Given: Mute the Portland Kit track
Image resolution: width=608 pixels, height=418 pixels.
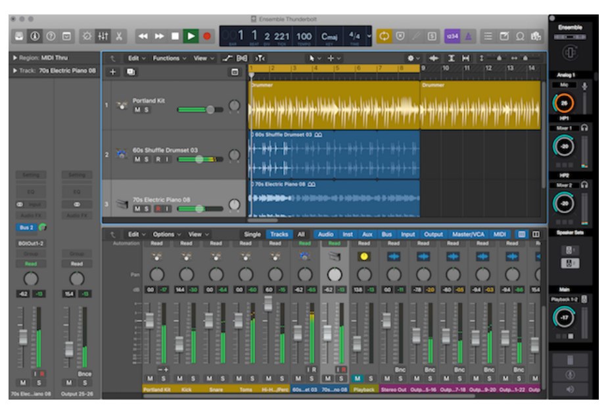Looking at the screenshot, I should (x=137, y=110).
